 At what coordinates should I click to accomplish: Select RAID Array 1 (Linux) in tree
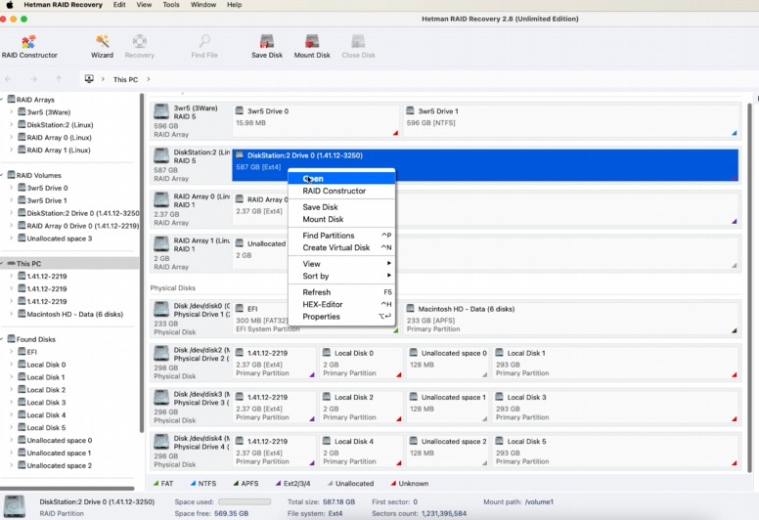pyautogui.click(x=59, y=150)
